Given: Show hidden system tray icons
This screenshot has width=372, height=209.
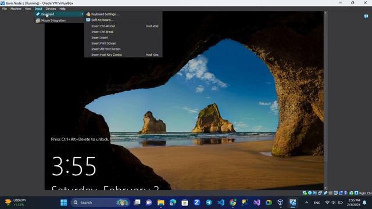Looking at the screenshot, I should (306, 203).
